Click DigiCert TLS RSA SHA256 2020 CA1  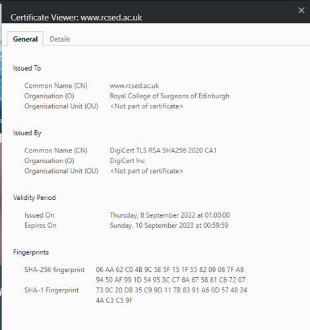tap(163, 150)
